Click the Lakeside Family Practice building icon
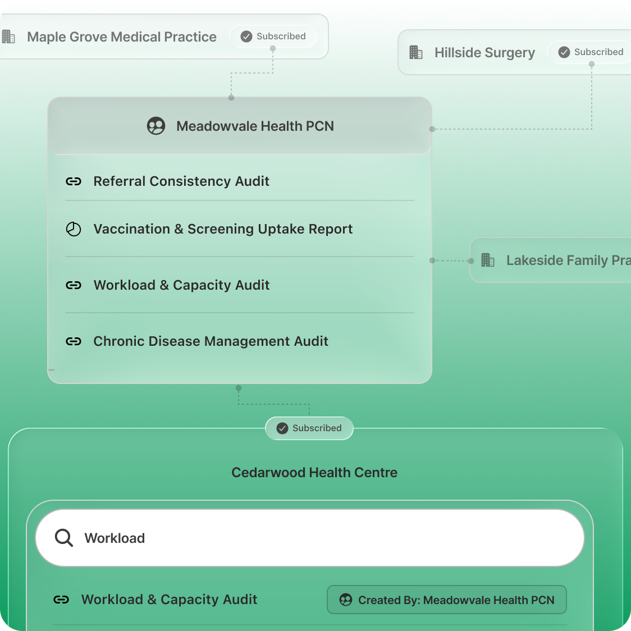 488,260
